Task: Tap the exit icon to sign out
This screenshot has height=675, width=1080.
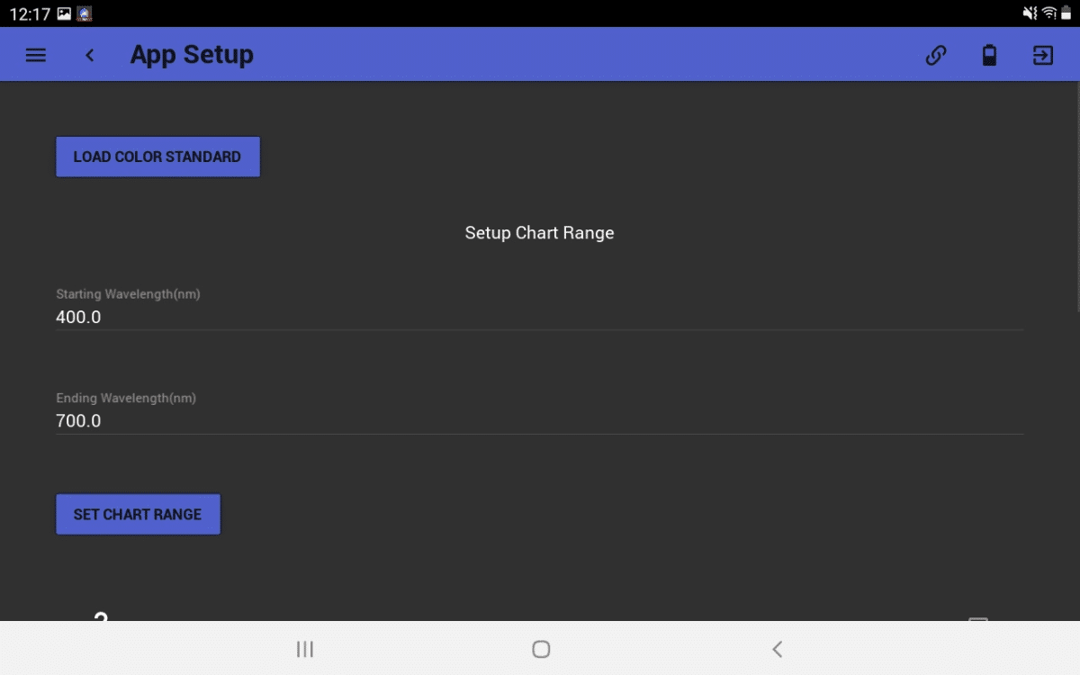Action: pyautogui.click(x=1042, y=55)
